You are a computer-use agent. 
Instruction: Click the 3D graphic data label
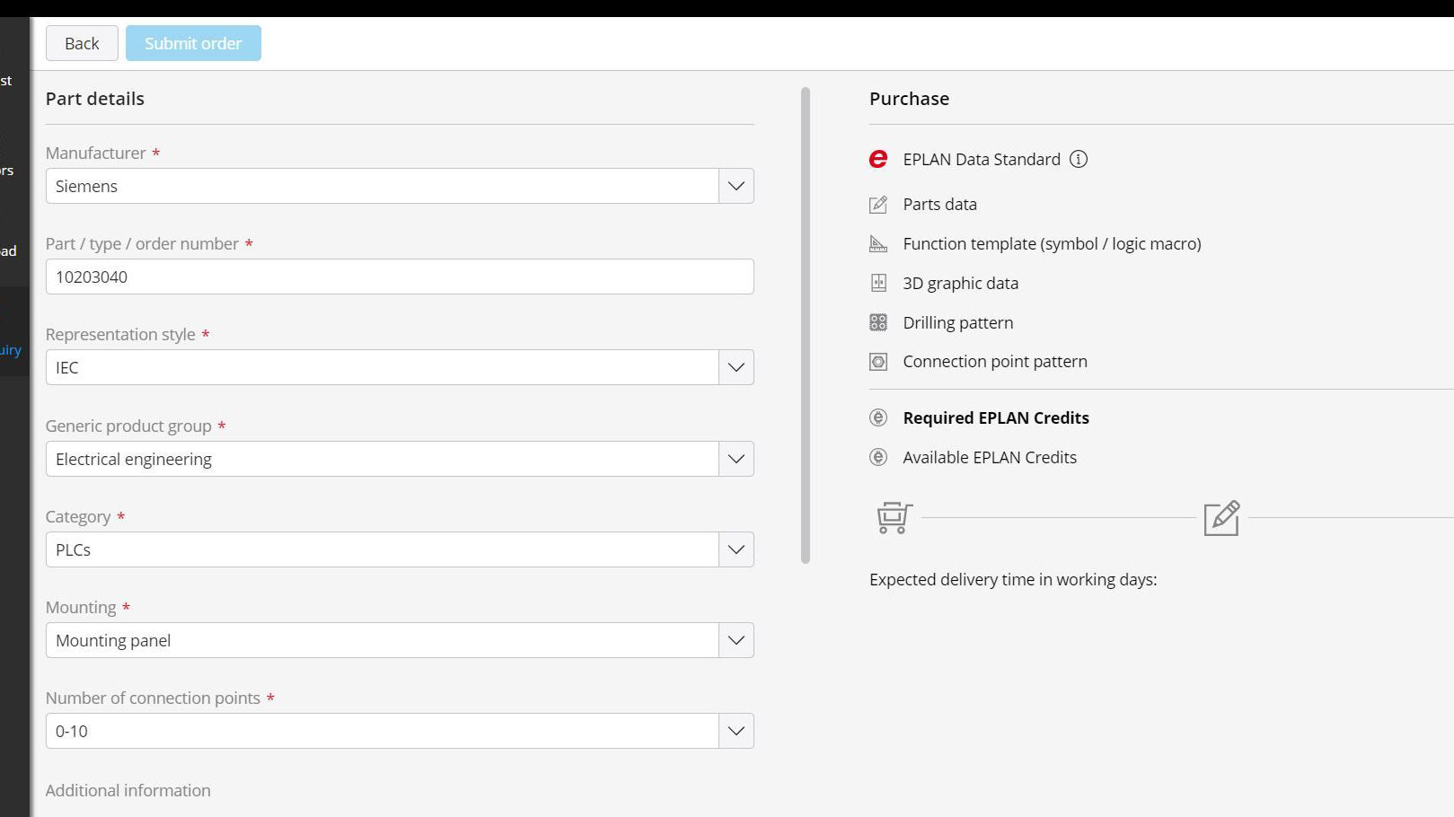960,284
